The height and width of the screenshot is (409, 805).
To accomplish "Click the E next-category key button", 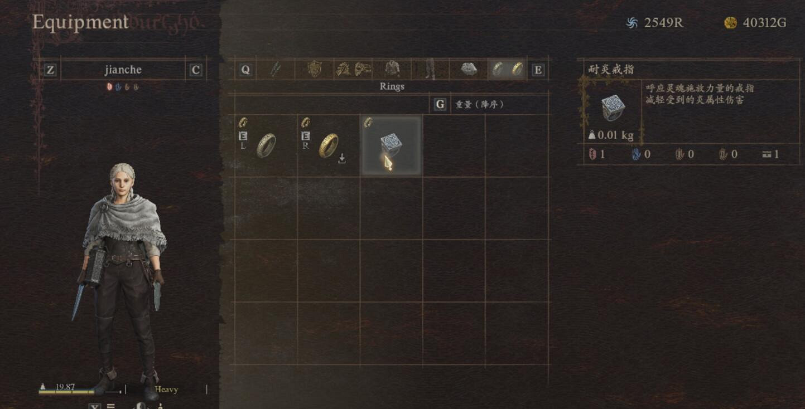I will point(538,70).
